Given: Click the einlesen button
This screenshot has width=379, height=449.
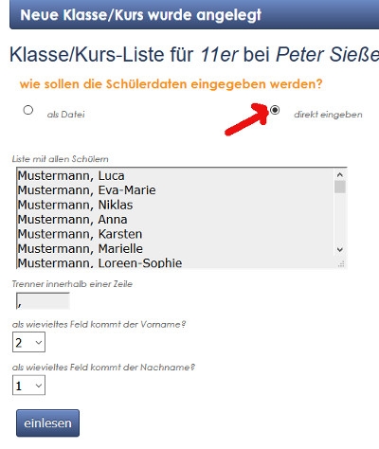Looking at the screenshot, I should pos(47,423).
